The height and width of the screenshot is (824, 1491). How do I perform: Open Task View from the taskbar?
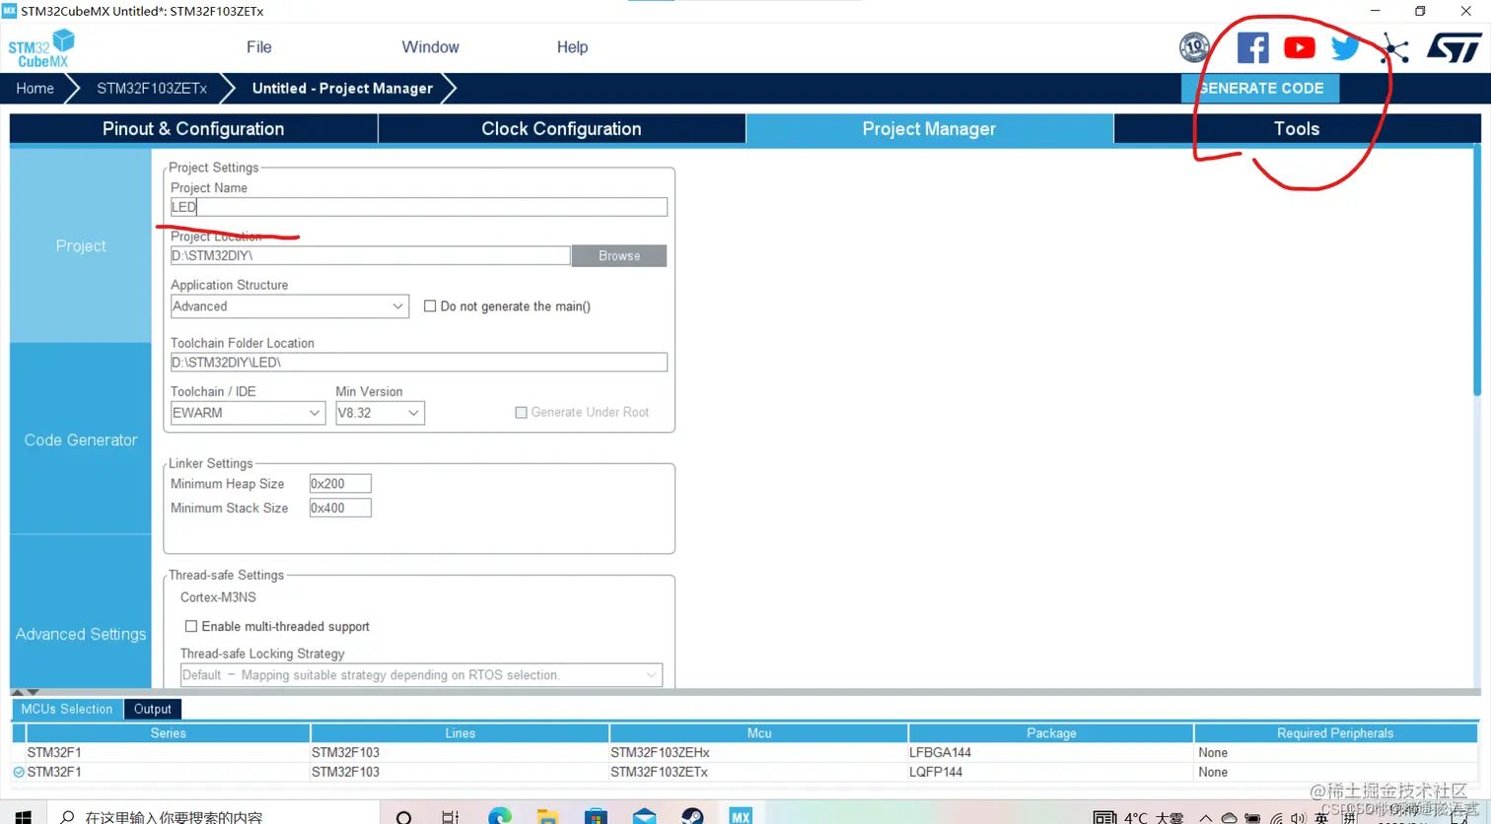[x=451, y=816]
